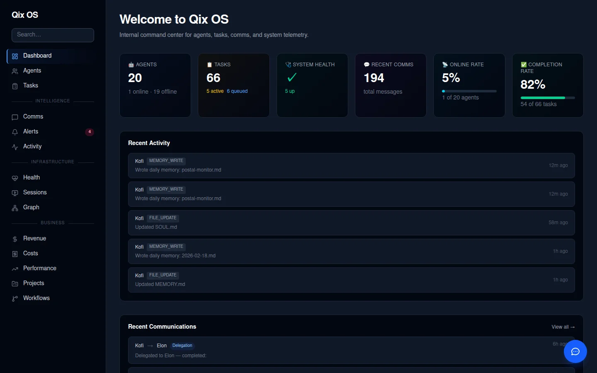Click the Health heart icon in sidebar

click(x=15, y=178)
